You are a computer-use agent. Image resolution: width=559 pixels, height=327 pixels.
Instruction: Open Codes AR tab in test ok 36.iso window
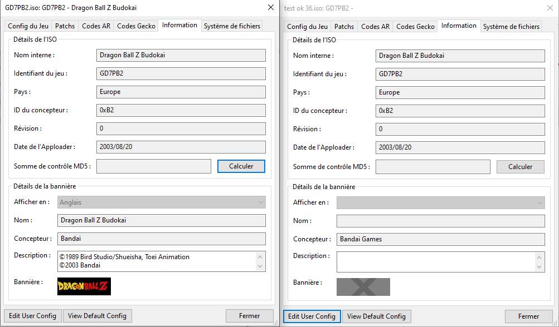pos(375,27)
